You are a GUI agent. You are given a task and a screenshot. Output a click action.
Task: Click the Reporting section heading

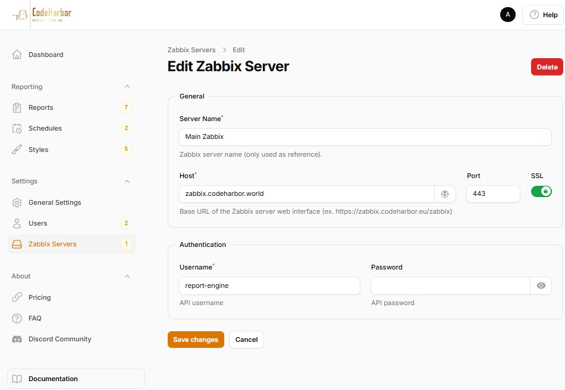coord(27,87)
